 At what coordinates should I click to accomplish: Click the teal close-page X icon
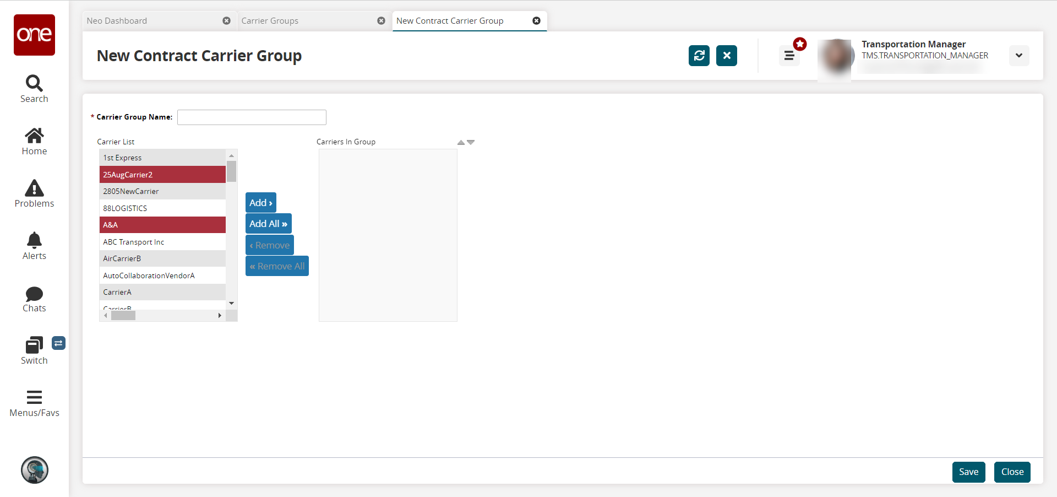pyautogui.click(x=726, y=56)
